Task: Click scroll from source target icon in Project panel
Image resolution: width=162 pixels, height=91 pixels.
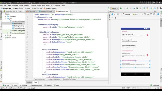Action: tap(14, 11)
